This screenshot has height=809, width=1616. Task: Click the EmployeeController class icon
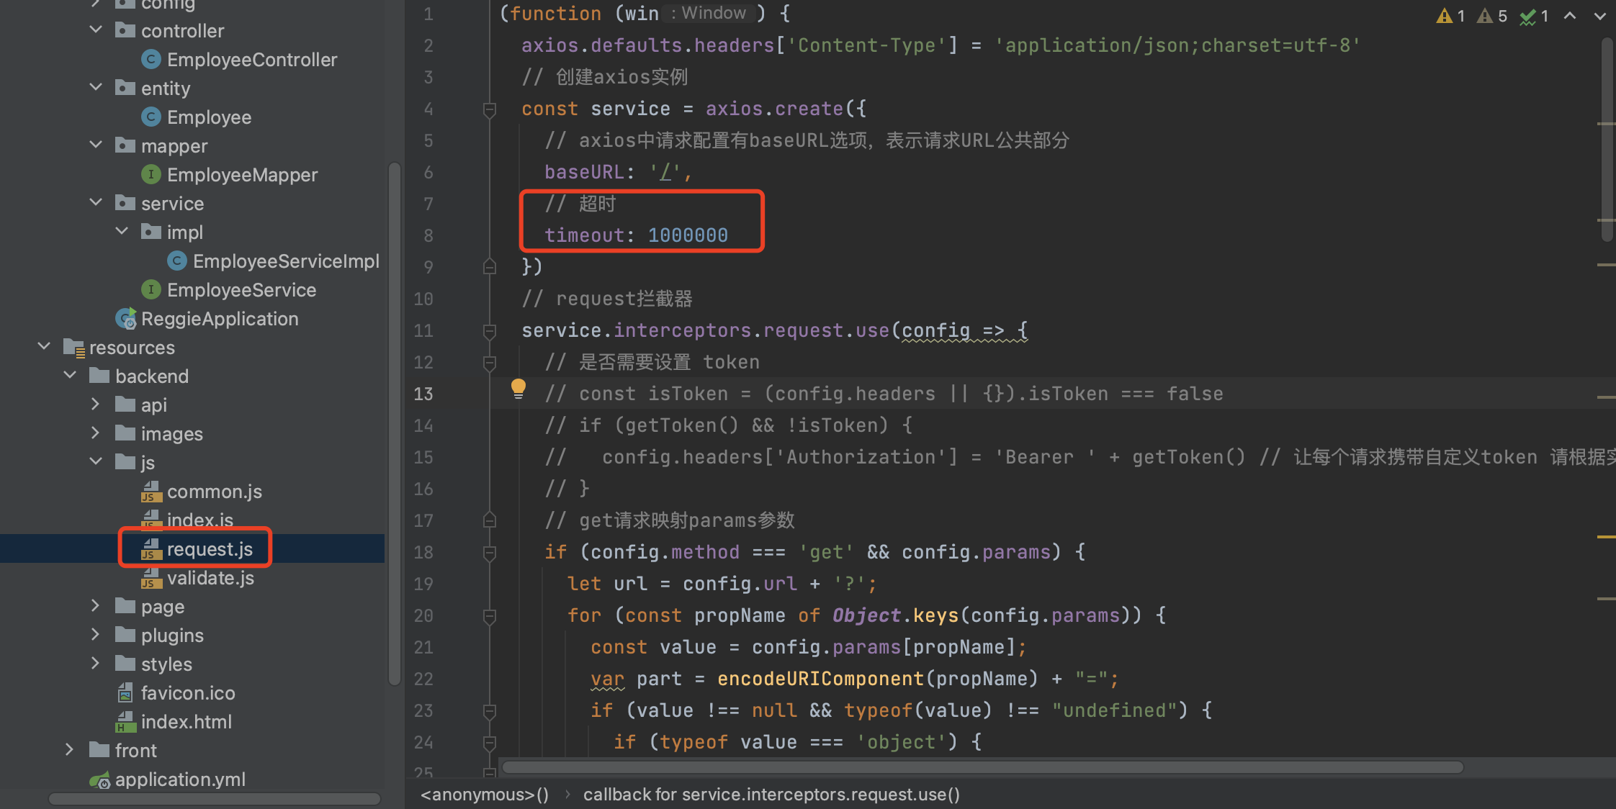pyautogui.click(x=151, y=59)
